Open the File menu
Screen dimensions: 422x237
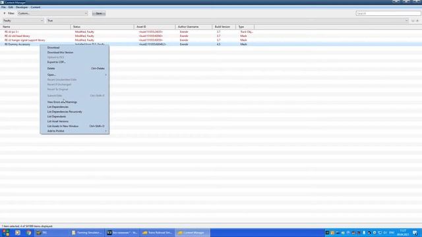point(3,7)
